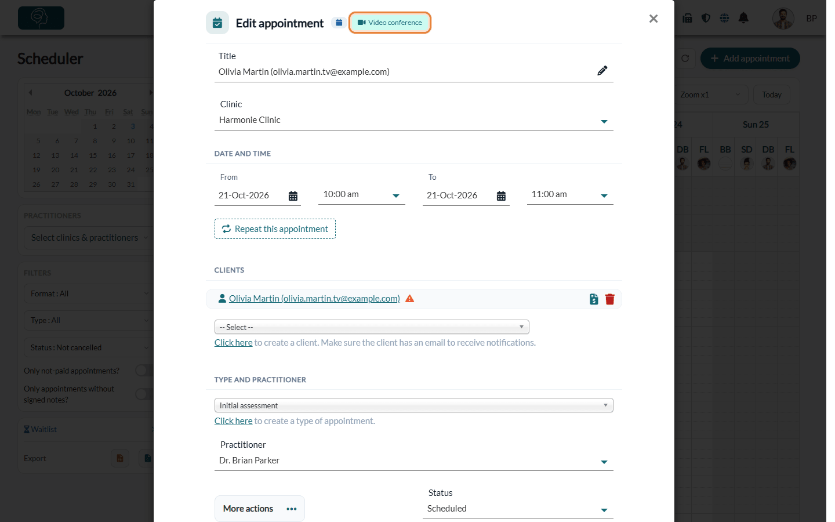
Task: Open the Status Scheduled dropdown
Action: 518,509
